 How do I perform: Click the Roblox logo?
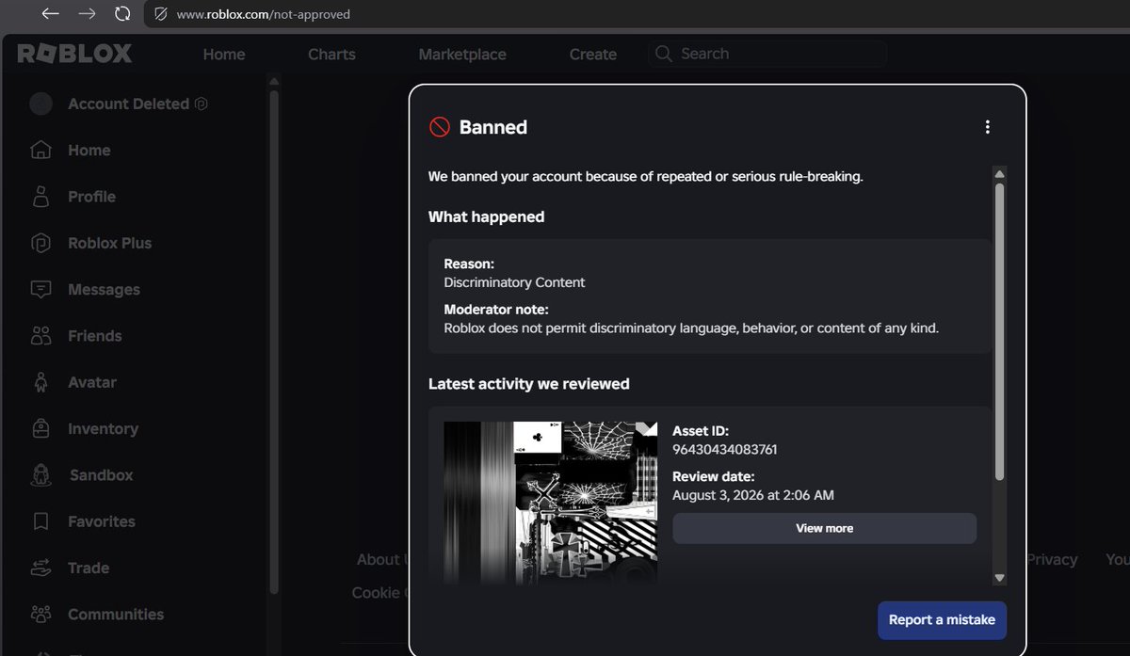click(x=74, y=54)
